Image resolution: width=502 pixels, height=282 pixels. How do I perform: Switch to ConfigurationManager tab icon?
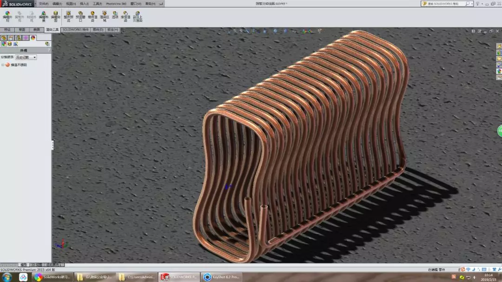click(x=18, y=38)
